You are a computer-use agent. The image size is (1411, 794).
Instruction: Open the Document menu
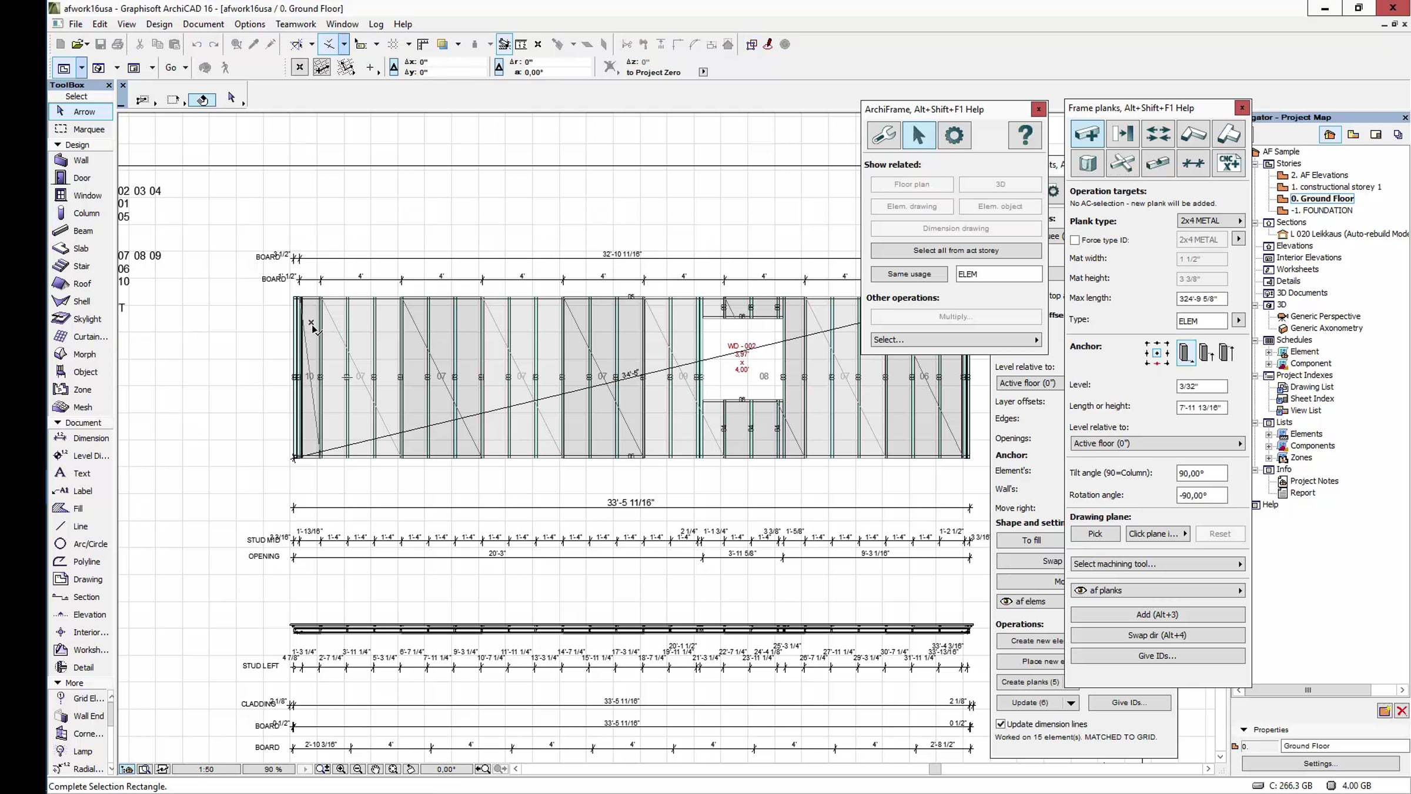[x=203, y=24]
